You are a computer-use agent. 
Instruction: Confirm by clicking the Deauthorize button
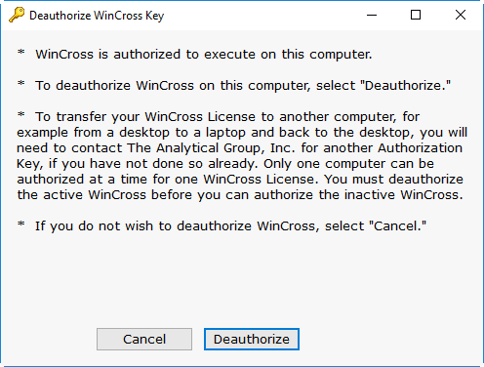pyautogui.click(x=252, y=340)
